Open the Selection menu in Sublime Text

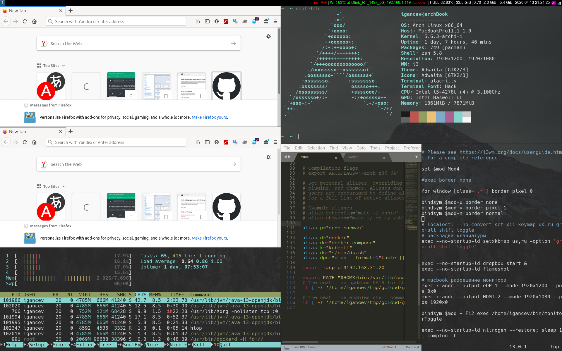316,148
